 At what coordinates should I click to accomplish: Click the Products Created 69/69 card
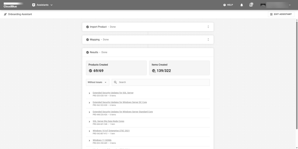coord(116,68)
